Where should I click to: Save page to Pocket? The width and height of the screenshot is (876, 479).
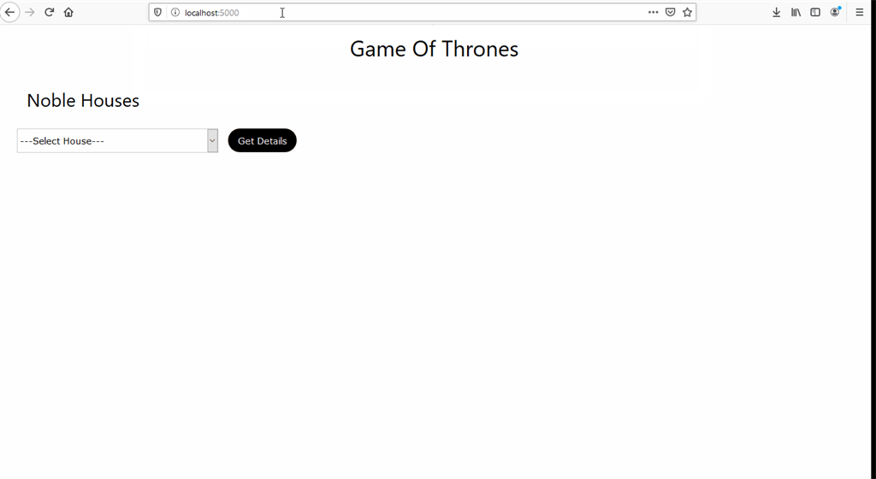coord(671,12)
